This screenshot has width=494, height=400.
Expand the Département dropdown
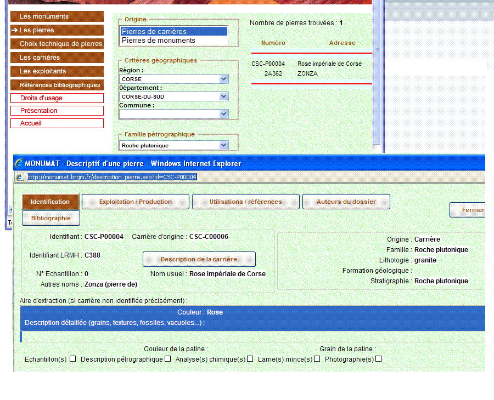[x=223, y=96]
